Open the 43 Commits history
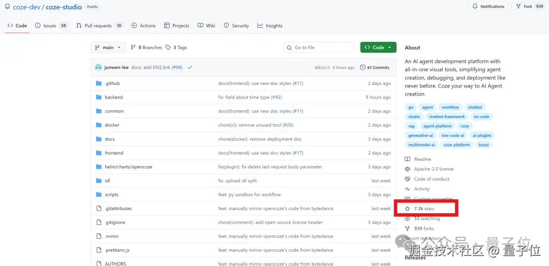This screenshot has height=266, width=549. [375, 67]
